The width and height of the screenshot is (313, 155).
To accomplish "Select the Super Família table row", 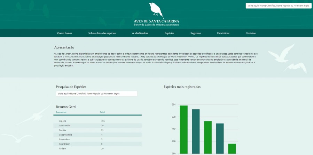I will click(x=97, y=135).
